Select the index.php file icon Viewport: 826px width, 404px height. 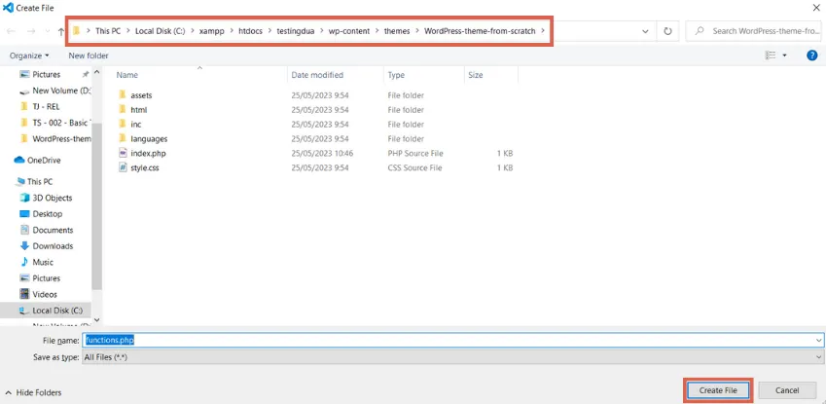point(123,153)
